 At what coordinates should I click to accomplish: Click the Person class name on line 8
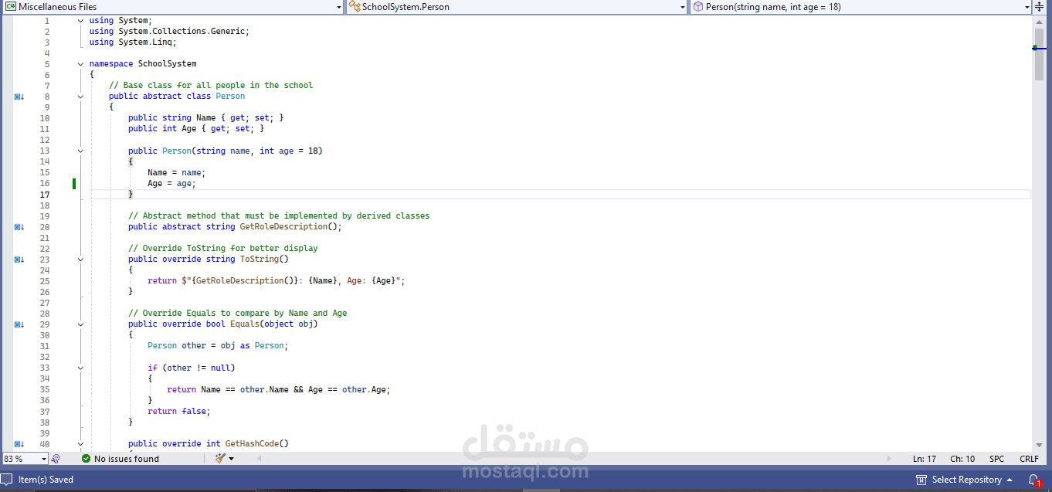tap(230, 97)
